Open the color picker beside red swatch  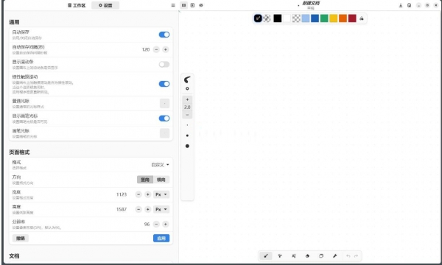click(362, 18)
